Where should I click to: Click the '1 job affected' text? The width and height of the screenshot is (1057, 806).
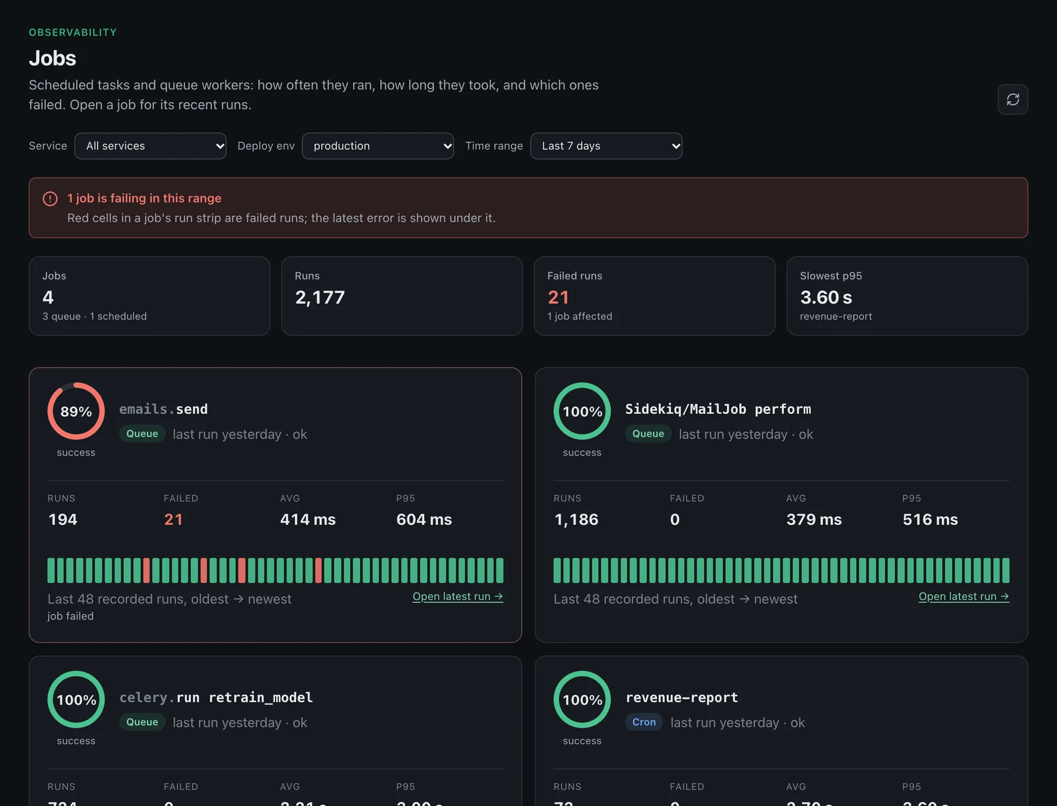click(580, 316)
